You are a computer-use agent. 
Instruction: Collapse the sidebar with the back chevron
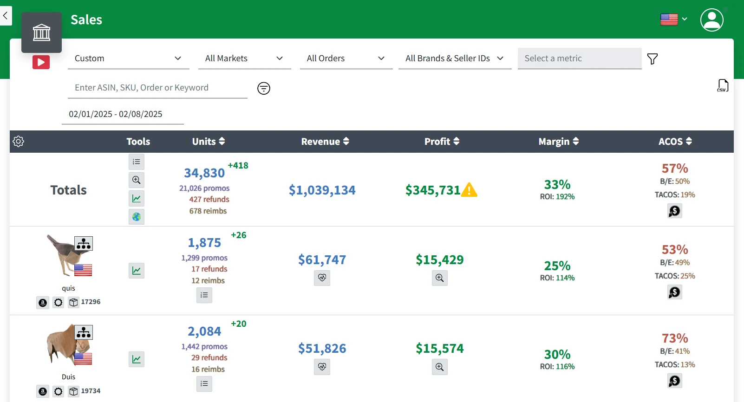(6, 16)
